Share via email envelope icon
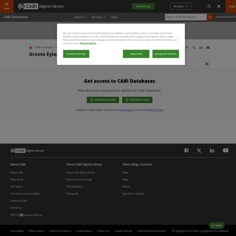This screenshot has width=236, height=236. point(208,47)
